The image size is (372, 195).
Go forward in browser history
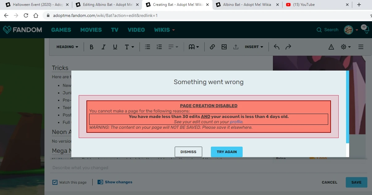[16, 15]
